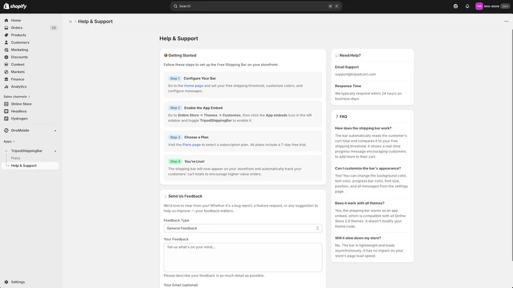Follow the Plans page link
The height and width of the screenshot is (288, 513).
(191, 145)
